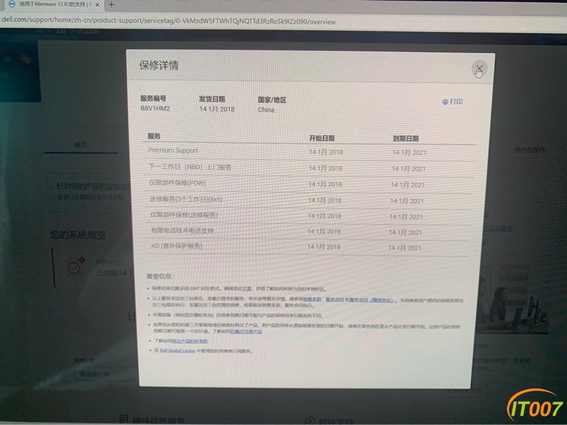The height and width of the screenshot is (425, 567).
Task: Click the expiry date of 下一工作日 (NBD) 上门服务
Action: (x=409, y=169)
